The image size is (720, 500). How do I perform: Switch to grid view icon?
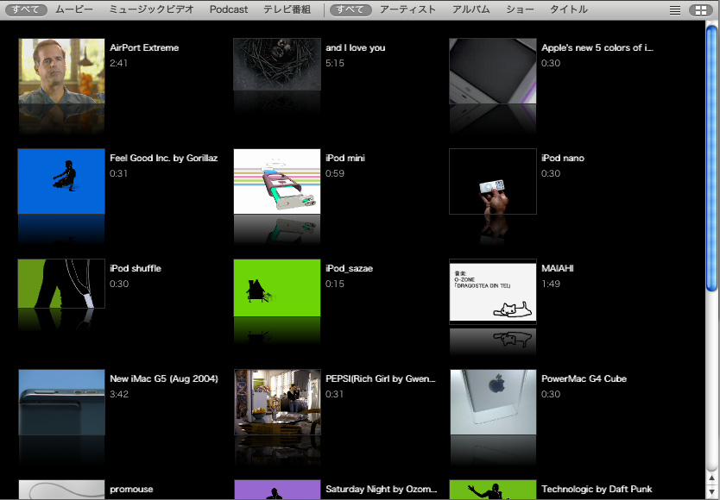pyautogui.click(x=701, y=10)
